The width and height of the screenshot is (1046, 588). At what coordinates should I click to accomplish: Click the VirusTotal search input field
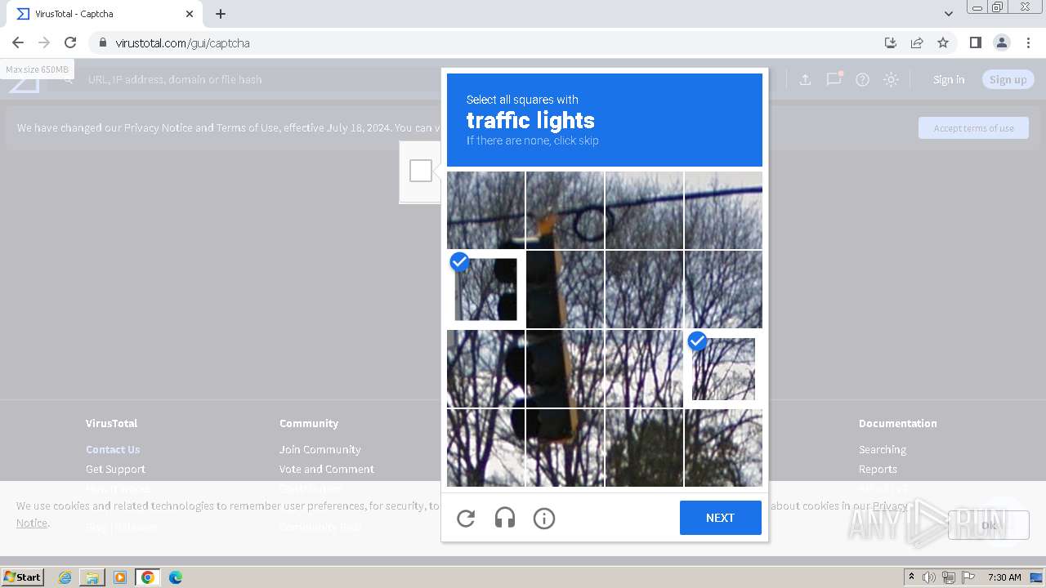[x=175, y=79]
